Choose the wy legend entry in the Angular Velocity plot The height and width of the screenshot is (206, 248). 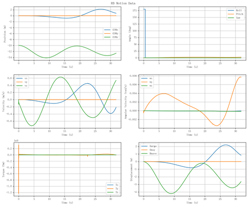147,82
